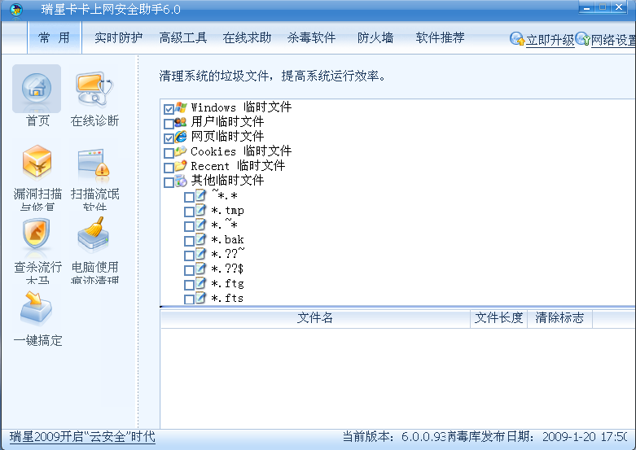Open 查杀流行木马 trojan scanner
Viewport: 636px width, 450px height.
coord(36,234)
